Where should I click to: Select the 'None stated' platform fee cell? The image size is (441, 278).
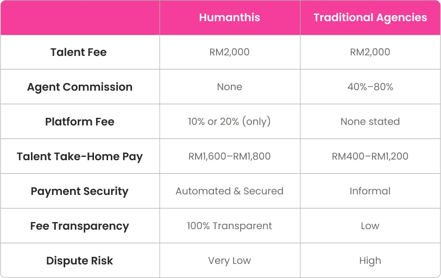click(370, 122)
